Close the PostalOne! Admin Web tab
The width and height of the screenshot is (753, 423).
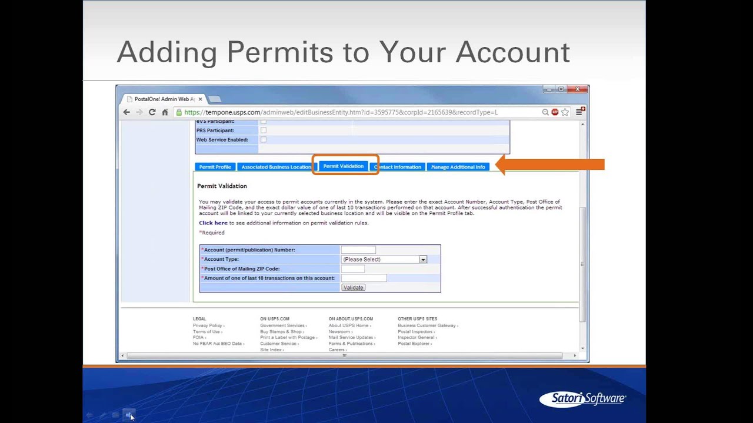pyautogui.click(x=200, y=99)
